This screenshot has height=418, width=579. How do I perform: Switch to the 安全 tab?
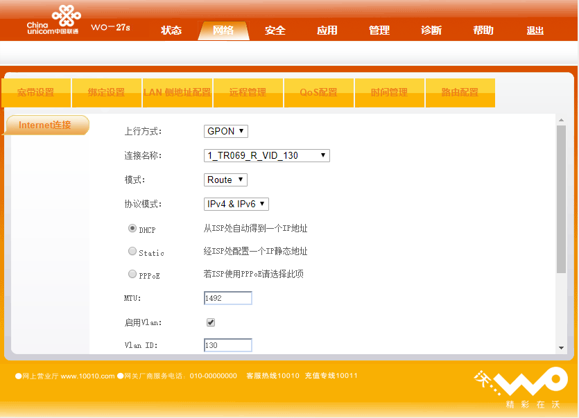(x=275, y=31)
